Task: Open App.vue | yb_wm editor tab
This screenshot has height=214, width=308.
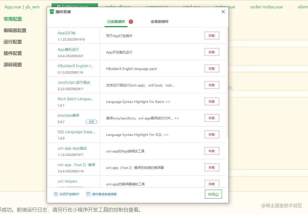Action: coord(22,7)
